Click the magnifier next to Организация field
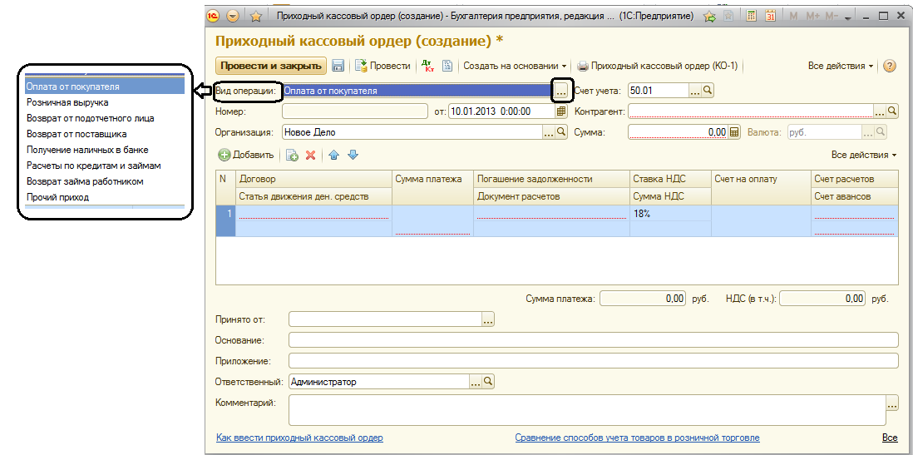913x455 pixels. [x=561, y=132]
